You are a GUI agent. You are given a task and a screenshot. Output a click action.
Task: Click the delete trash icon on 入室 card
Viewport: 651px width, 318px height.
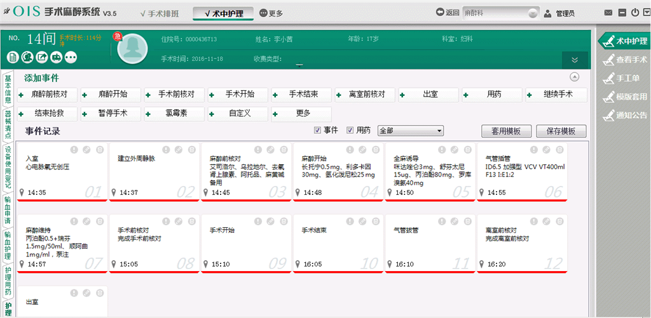point(99,149)
